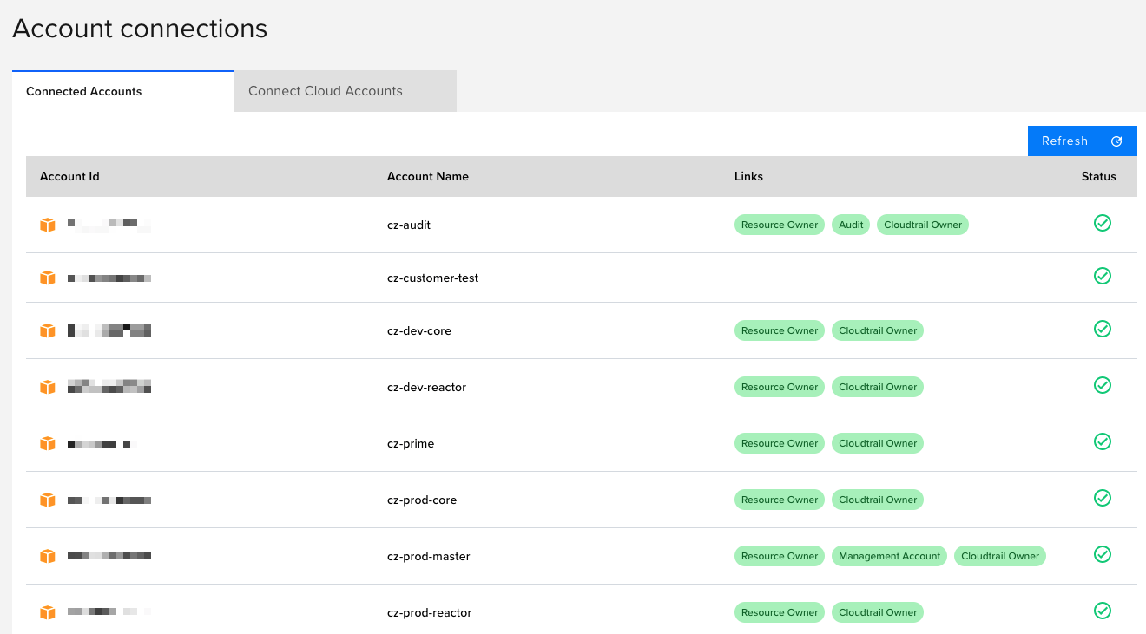Click Resource Owner tag on cz-dev-reactor row
The height and width of the screenshot is (634, 1146).
[780, 387]
